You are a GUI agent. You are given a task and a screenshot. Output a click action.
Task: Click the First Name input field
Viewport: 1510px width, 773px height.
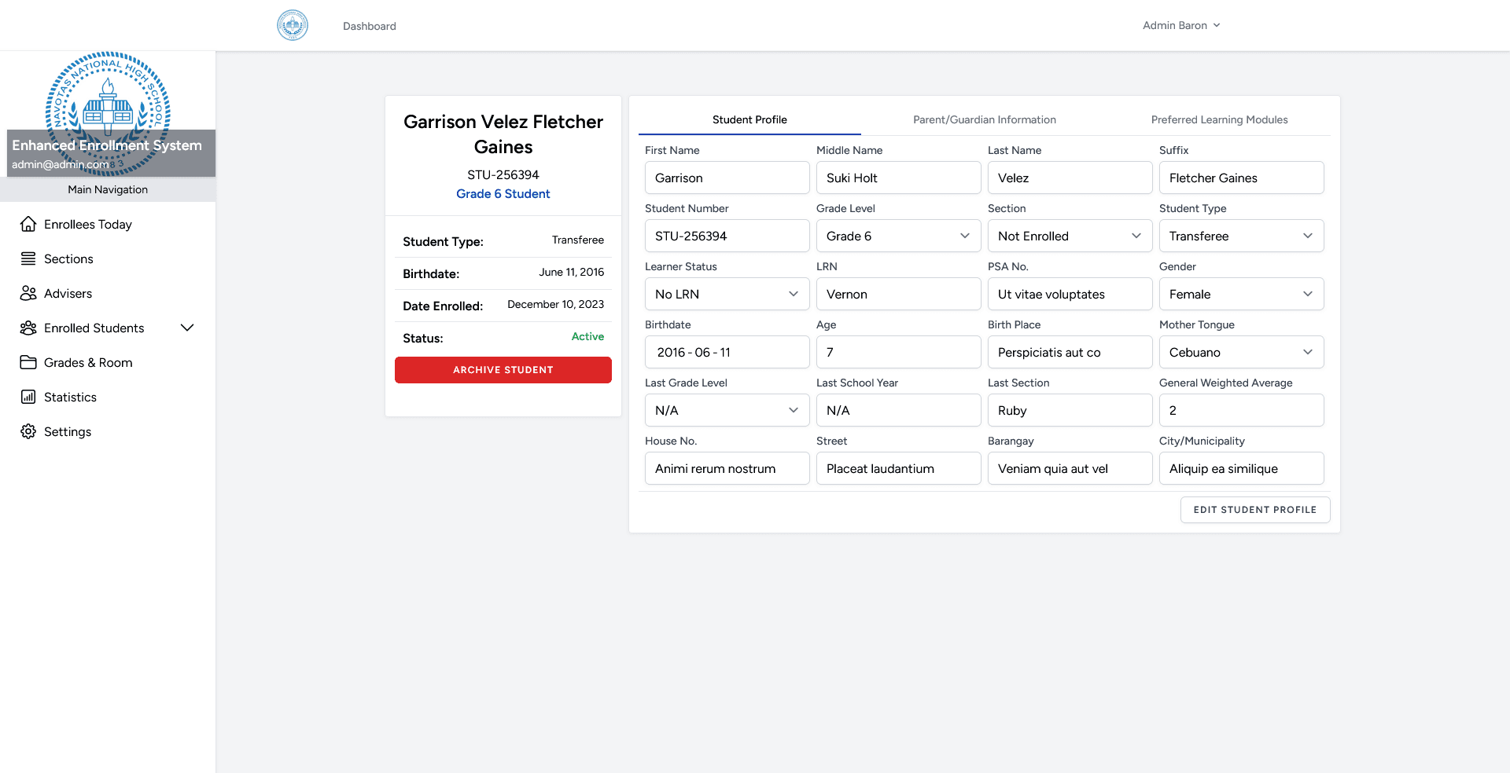tap(727, 178)
